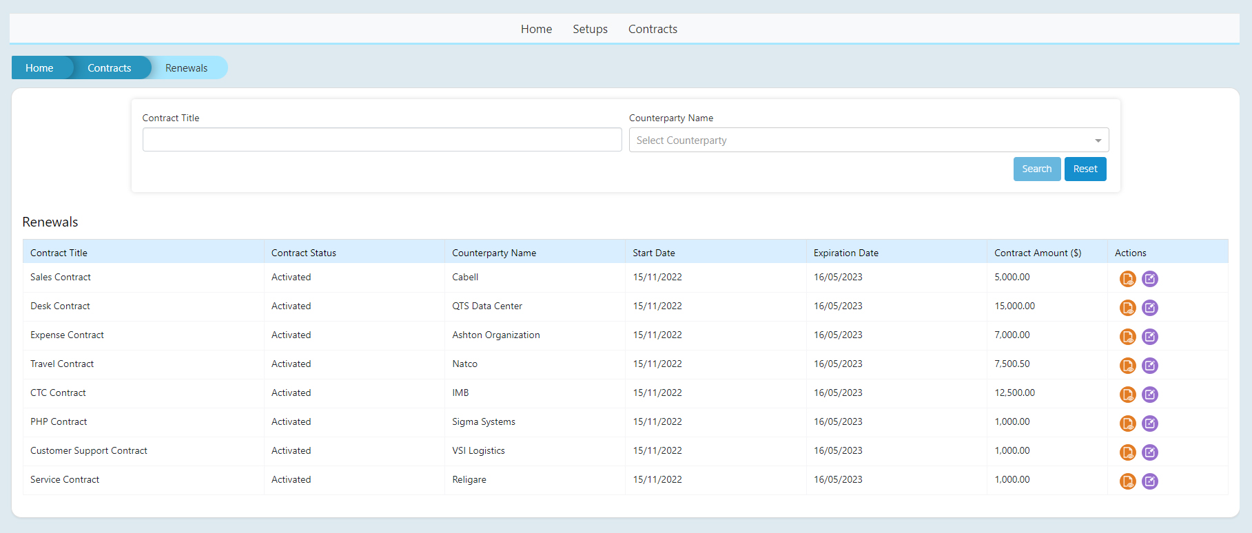This screenshot has height=533, width=1252.
Task: Open orange view icon for Desk Contract
Action: (1127, 308)
